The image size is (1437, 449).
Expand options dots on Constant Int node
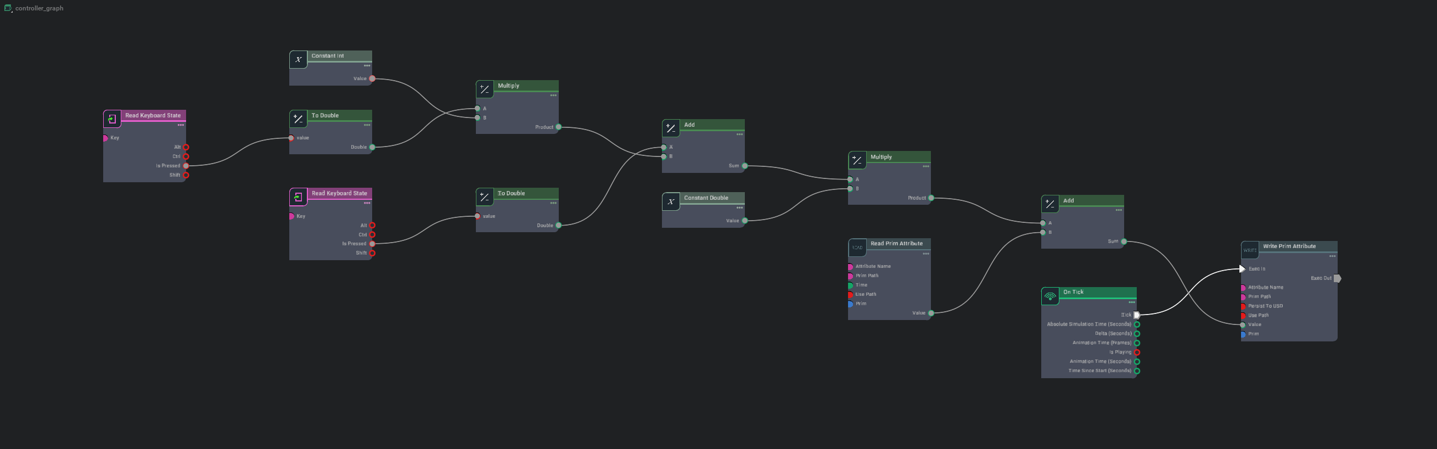367,66
